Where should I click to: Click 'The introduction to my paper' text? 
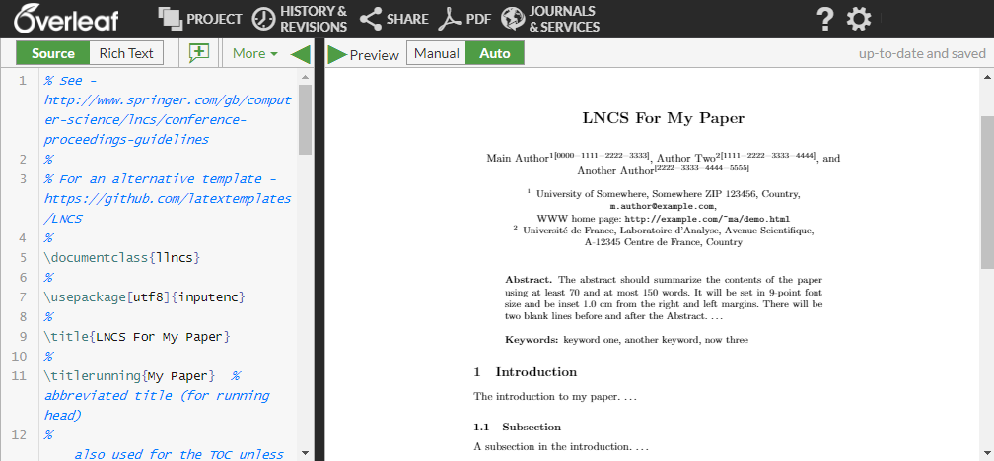554,398
